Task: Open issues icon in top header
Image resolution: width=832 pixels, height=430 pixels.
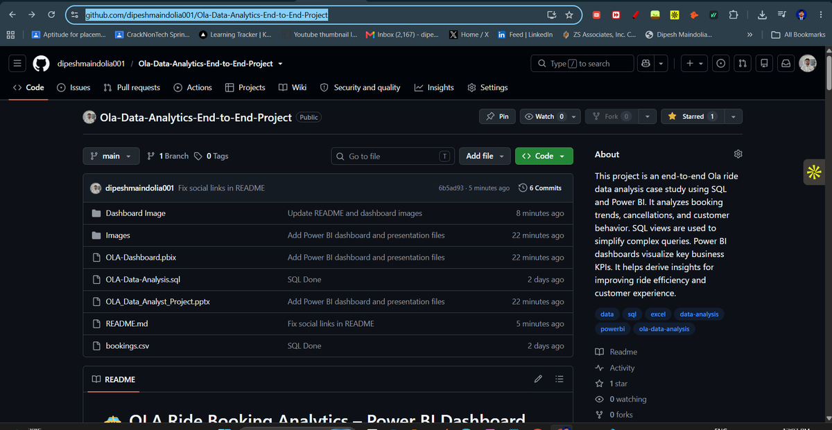Action: 721,64
